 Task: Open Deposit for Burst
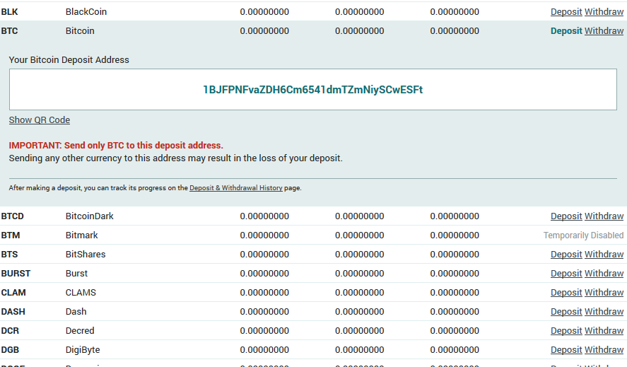point(566,274)
